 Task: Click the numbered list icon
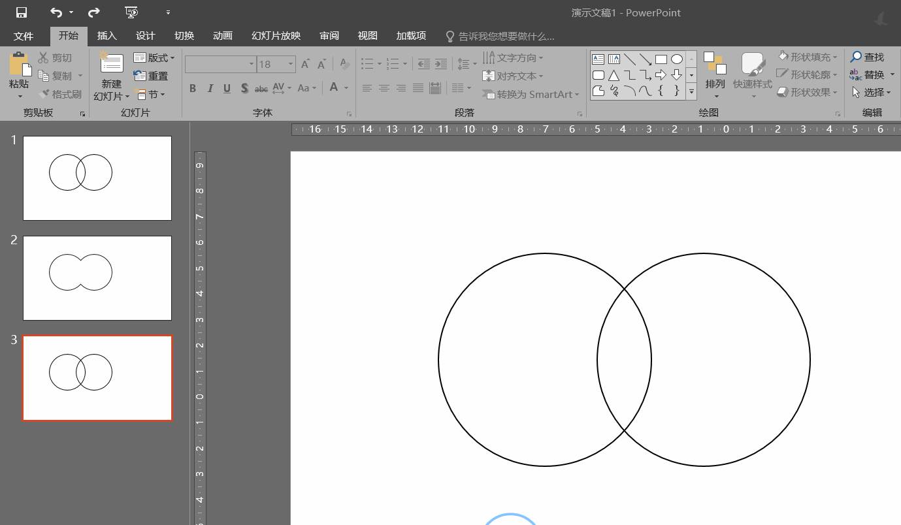coord(393,64)
